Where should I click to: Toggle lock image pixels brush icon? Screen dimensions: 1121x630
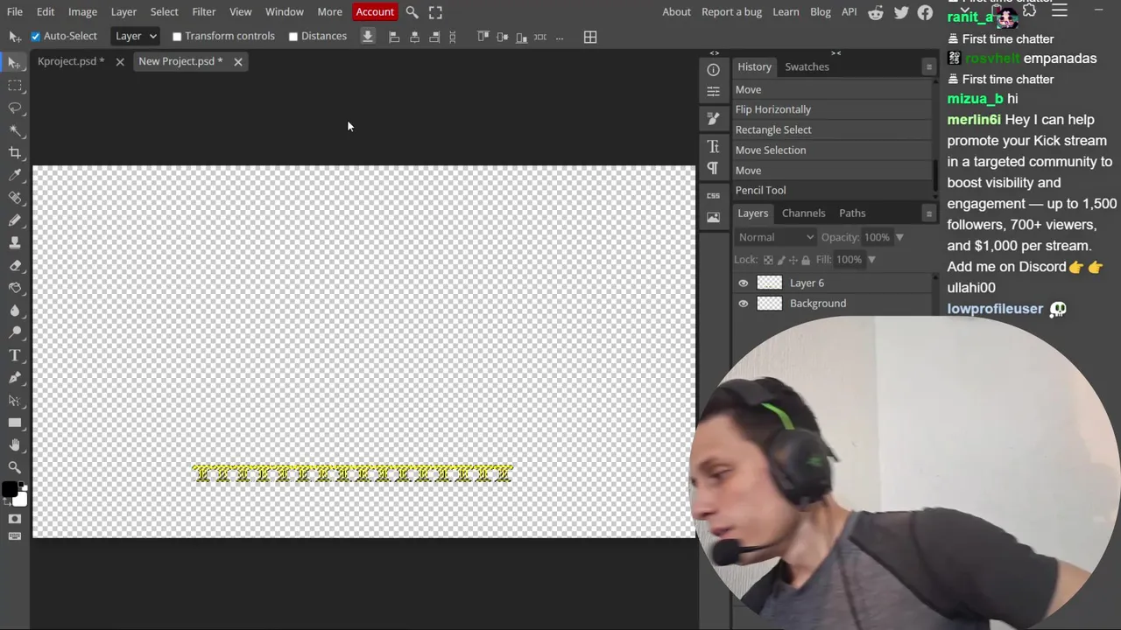click(x=781, y=260)
